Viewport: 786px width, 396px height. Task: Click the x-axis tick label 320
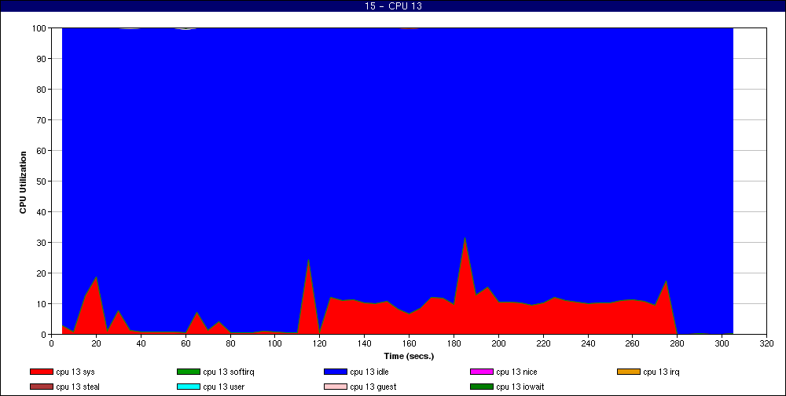(x=766, y=343)
